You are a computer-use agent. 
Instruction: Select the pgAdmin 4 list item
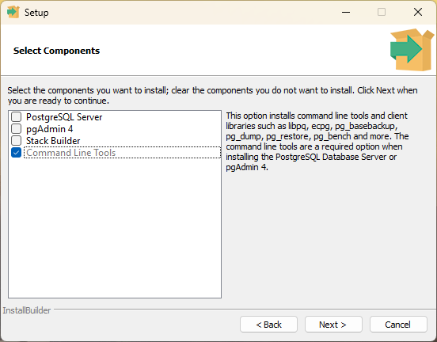click(x=50, y=129)
